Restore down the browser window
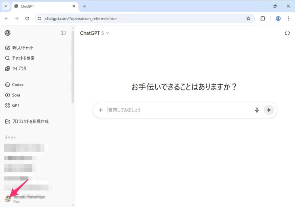This screenshot has height=207, width=295. [x=275, y=6]
